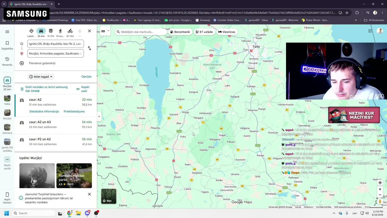The width and height of the screenshot is (387, 218).
Task: Zoom out on the map
Action: coord(380,195)
